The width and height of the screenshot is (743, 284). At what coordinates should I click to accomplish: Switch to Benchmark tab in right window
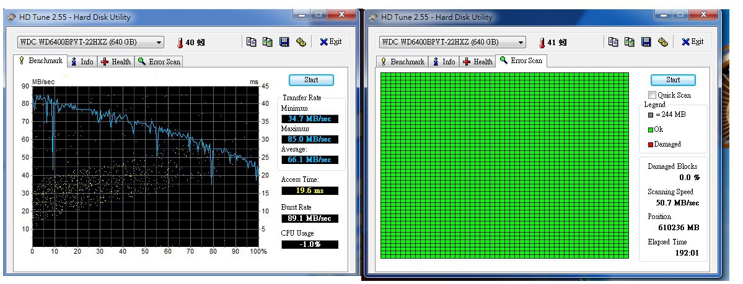pyautogui.click(x=402, y=61)
